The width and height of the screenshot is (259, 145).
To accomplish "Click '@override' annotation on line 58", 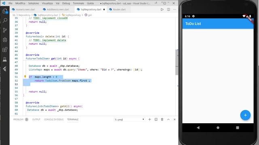I will click(32, 103).
